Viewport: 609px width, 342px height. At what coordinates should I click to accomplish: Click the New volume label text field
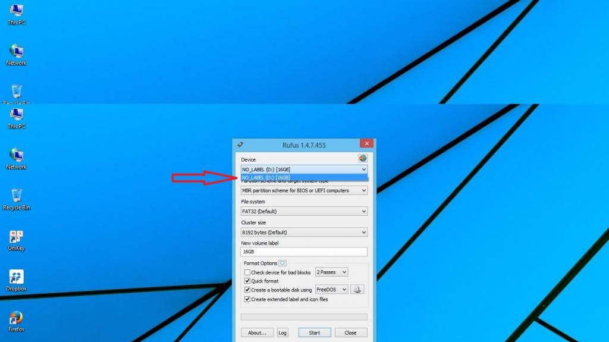point(304,252)
